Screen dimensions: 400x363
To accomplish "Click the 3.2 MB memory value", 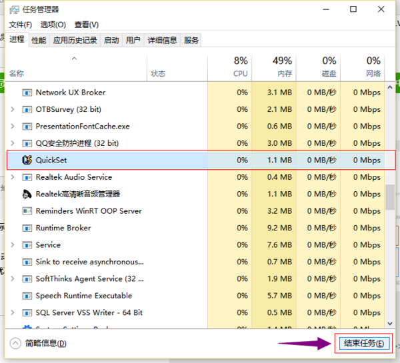I will [x=279, y=211].
